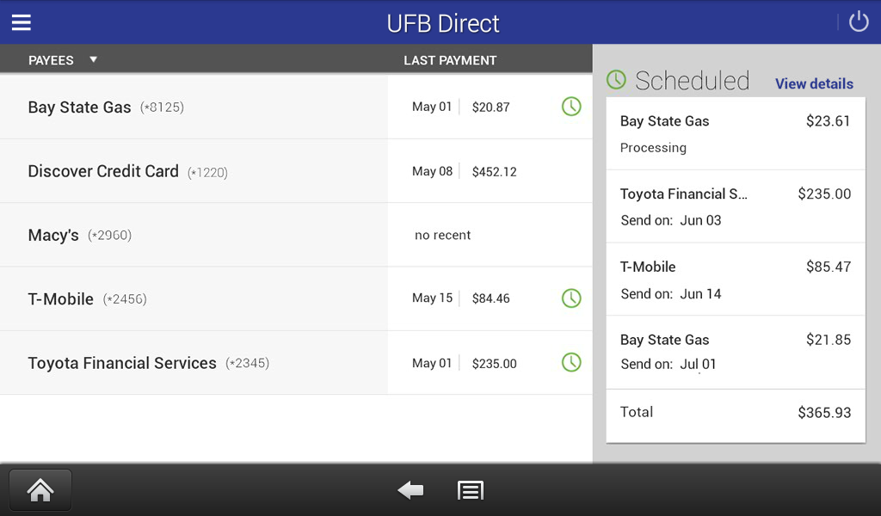This screenshot has width=881, height=516.
Task: Tap green clock beside Scheduled heading
Action: (616, 80)
